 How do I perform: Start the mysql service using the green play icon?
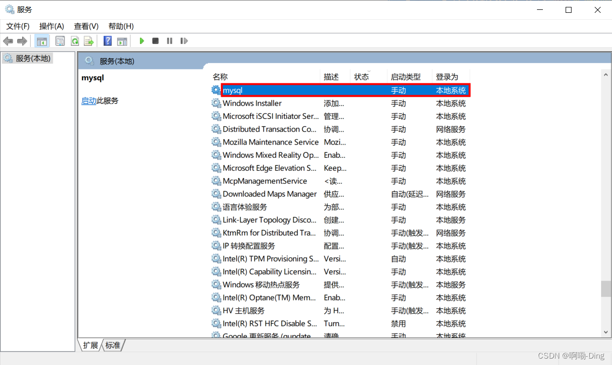(x=142, y=41)
